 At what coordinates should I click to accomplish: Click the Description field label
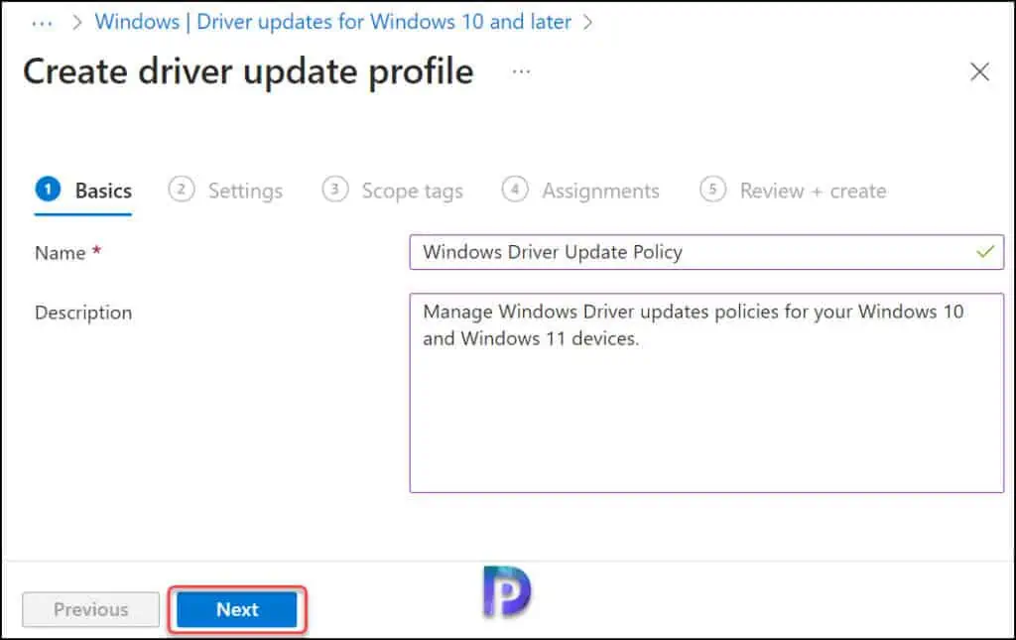pos(83,313)
